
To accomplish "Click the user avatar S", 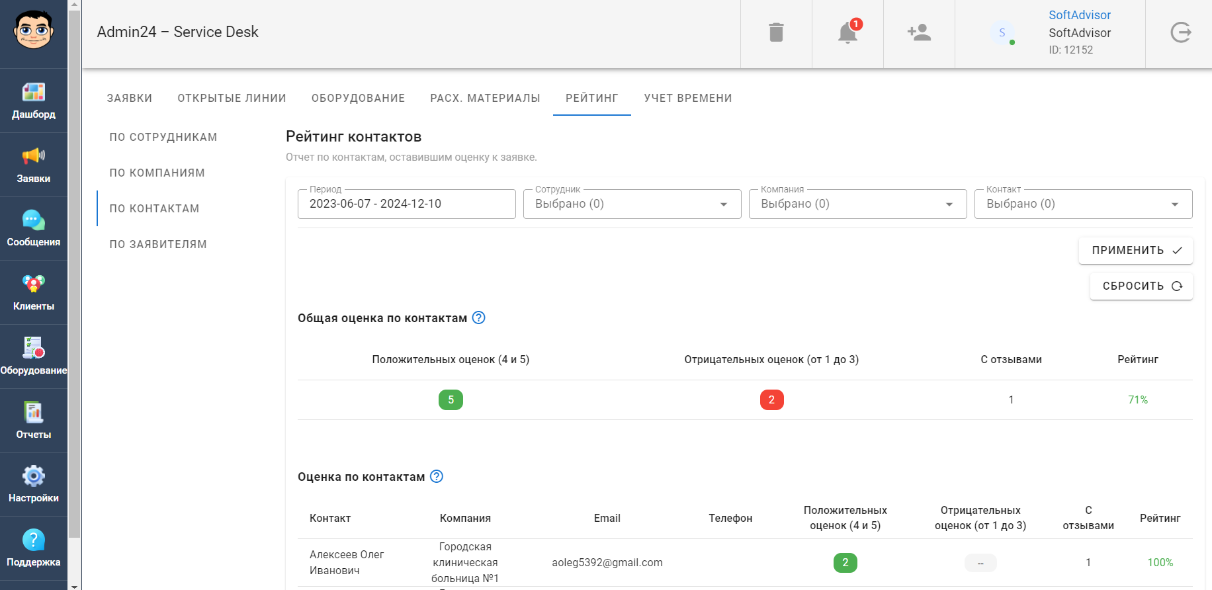I will (x=1002, y=32).
